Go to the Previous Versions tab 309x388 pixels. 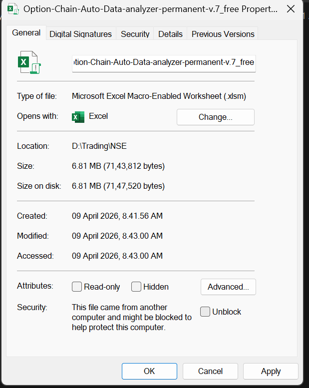click(x=223, y=34)
